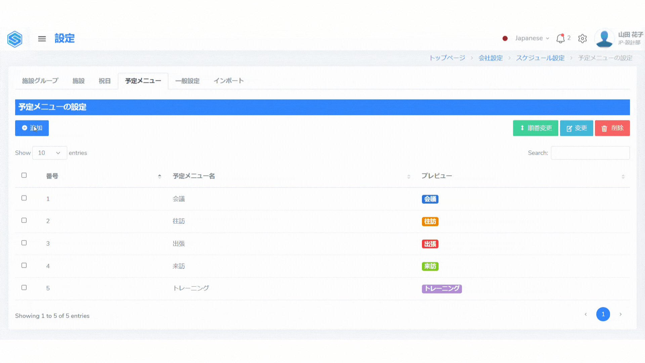Open the notifications bell icon
The image size is (645, 363).
560,39
